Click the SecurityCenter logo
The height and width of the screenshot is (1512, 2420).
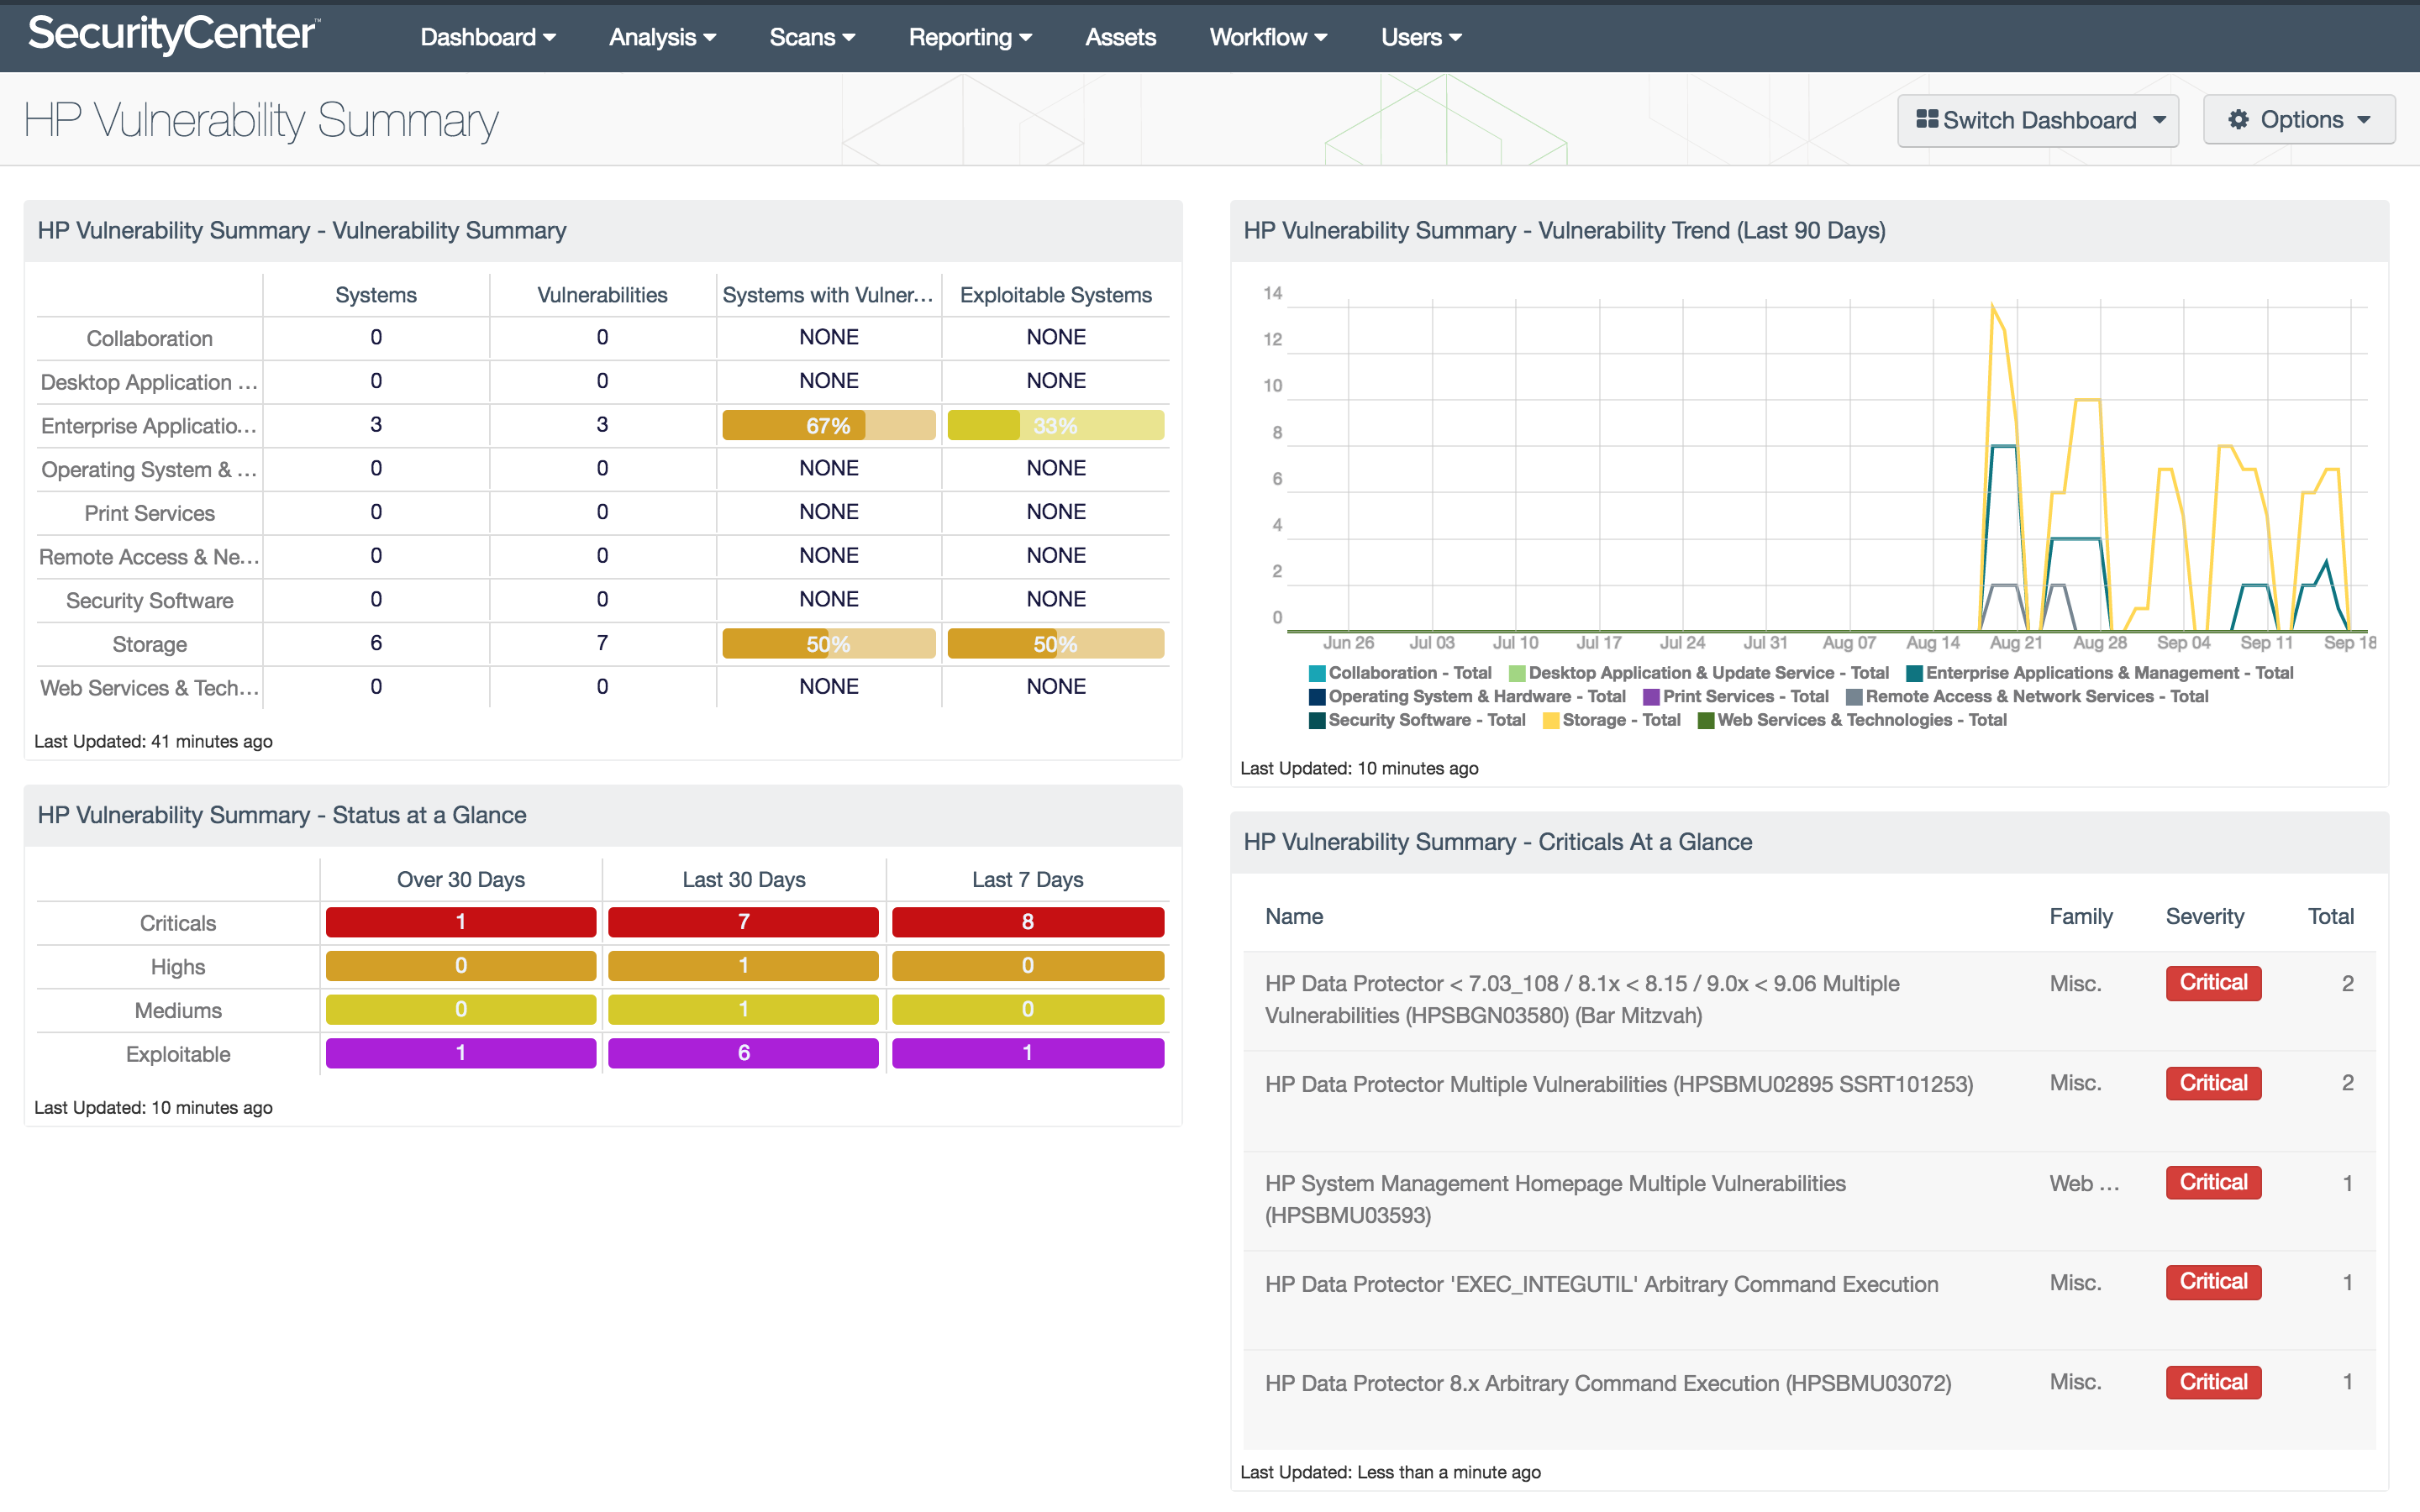point(173,35)
